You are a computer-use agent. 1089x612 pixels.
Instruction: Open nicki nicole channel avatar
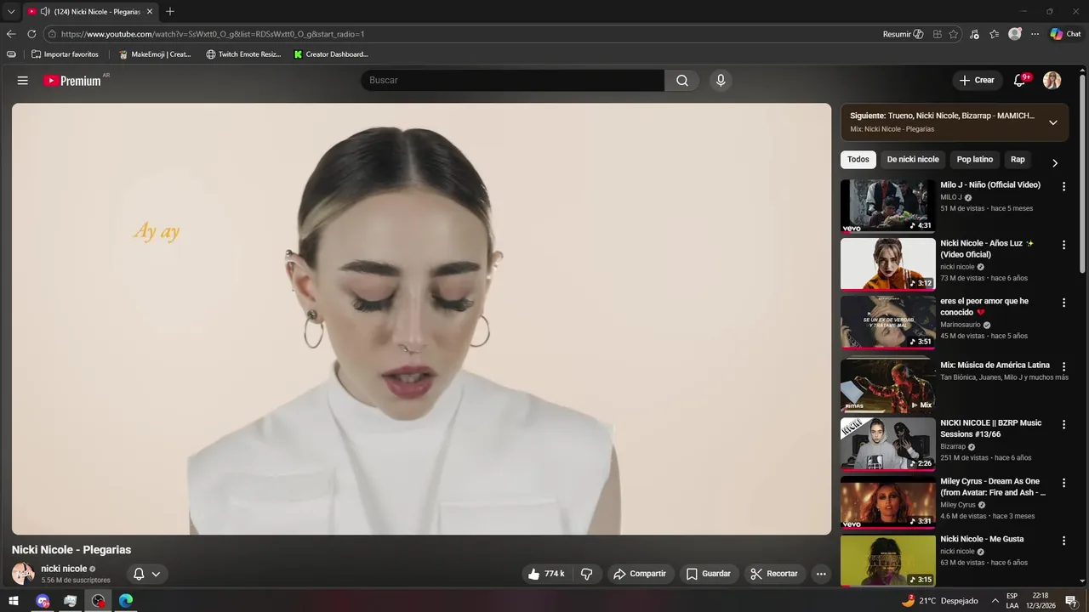(x=23, y=574)
